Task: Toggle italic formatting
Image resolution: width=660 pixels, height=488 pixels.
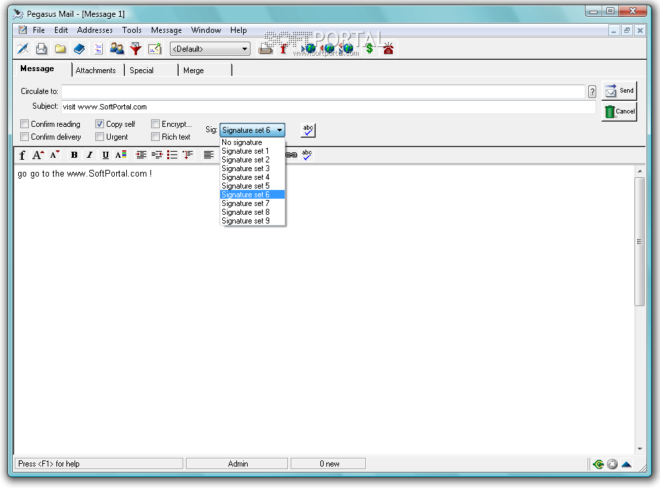Action: (x=89, y=155)
